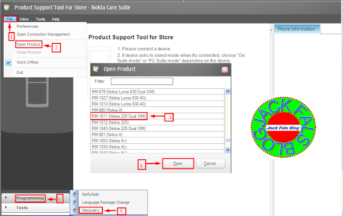Click Open Product menu entry
The width and height of the screenshot is (343, 216).
28,44
